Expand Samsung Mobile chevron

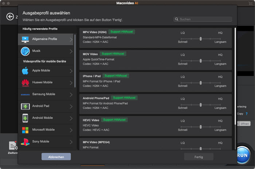click(x=71, y=95)
